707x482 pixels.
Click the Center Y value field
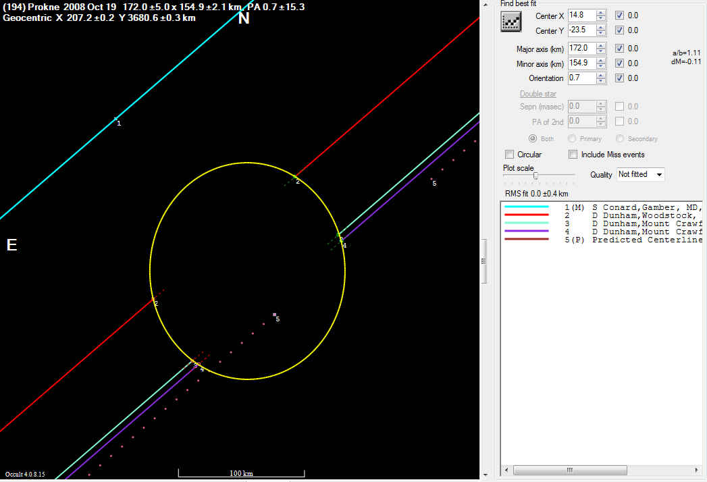click(x=582, y=30)
